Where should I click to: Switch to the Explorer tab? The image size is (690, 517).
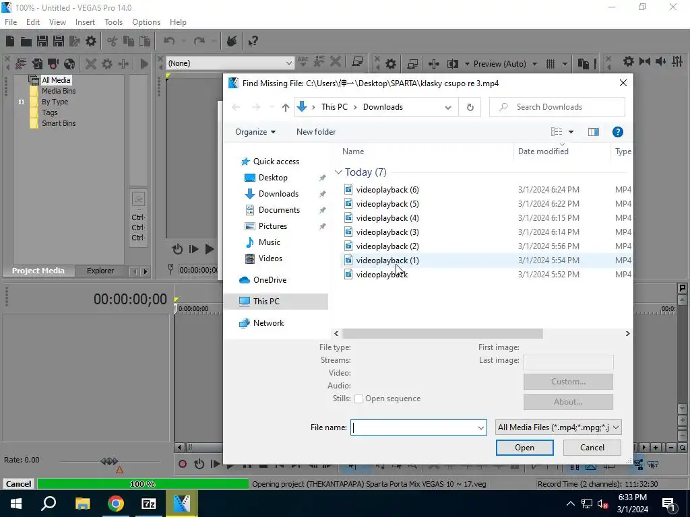(100, 271)
